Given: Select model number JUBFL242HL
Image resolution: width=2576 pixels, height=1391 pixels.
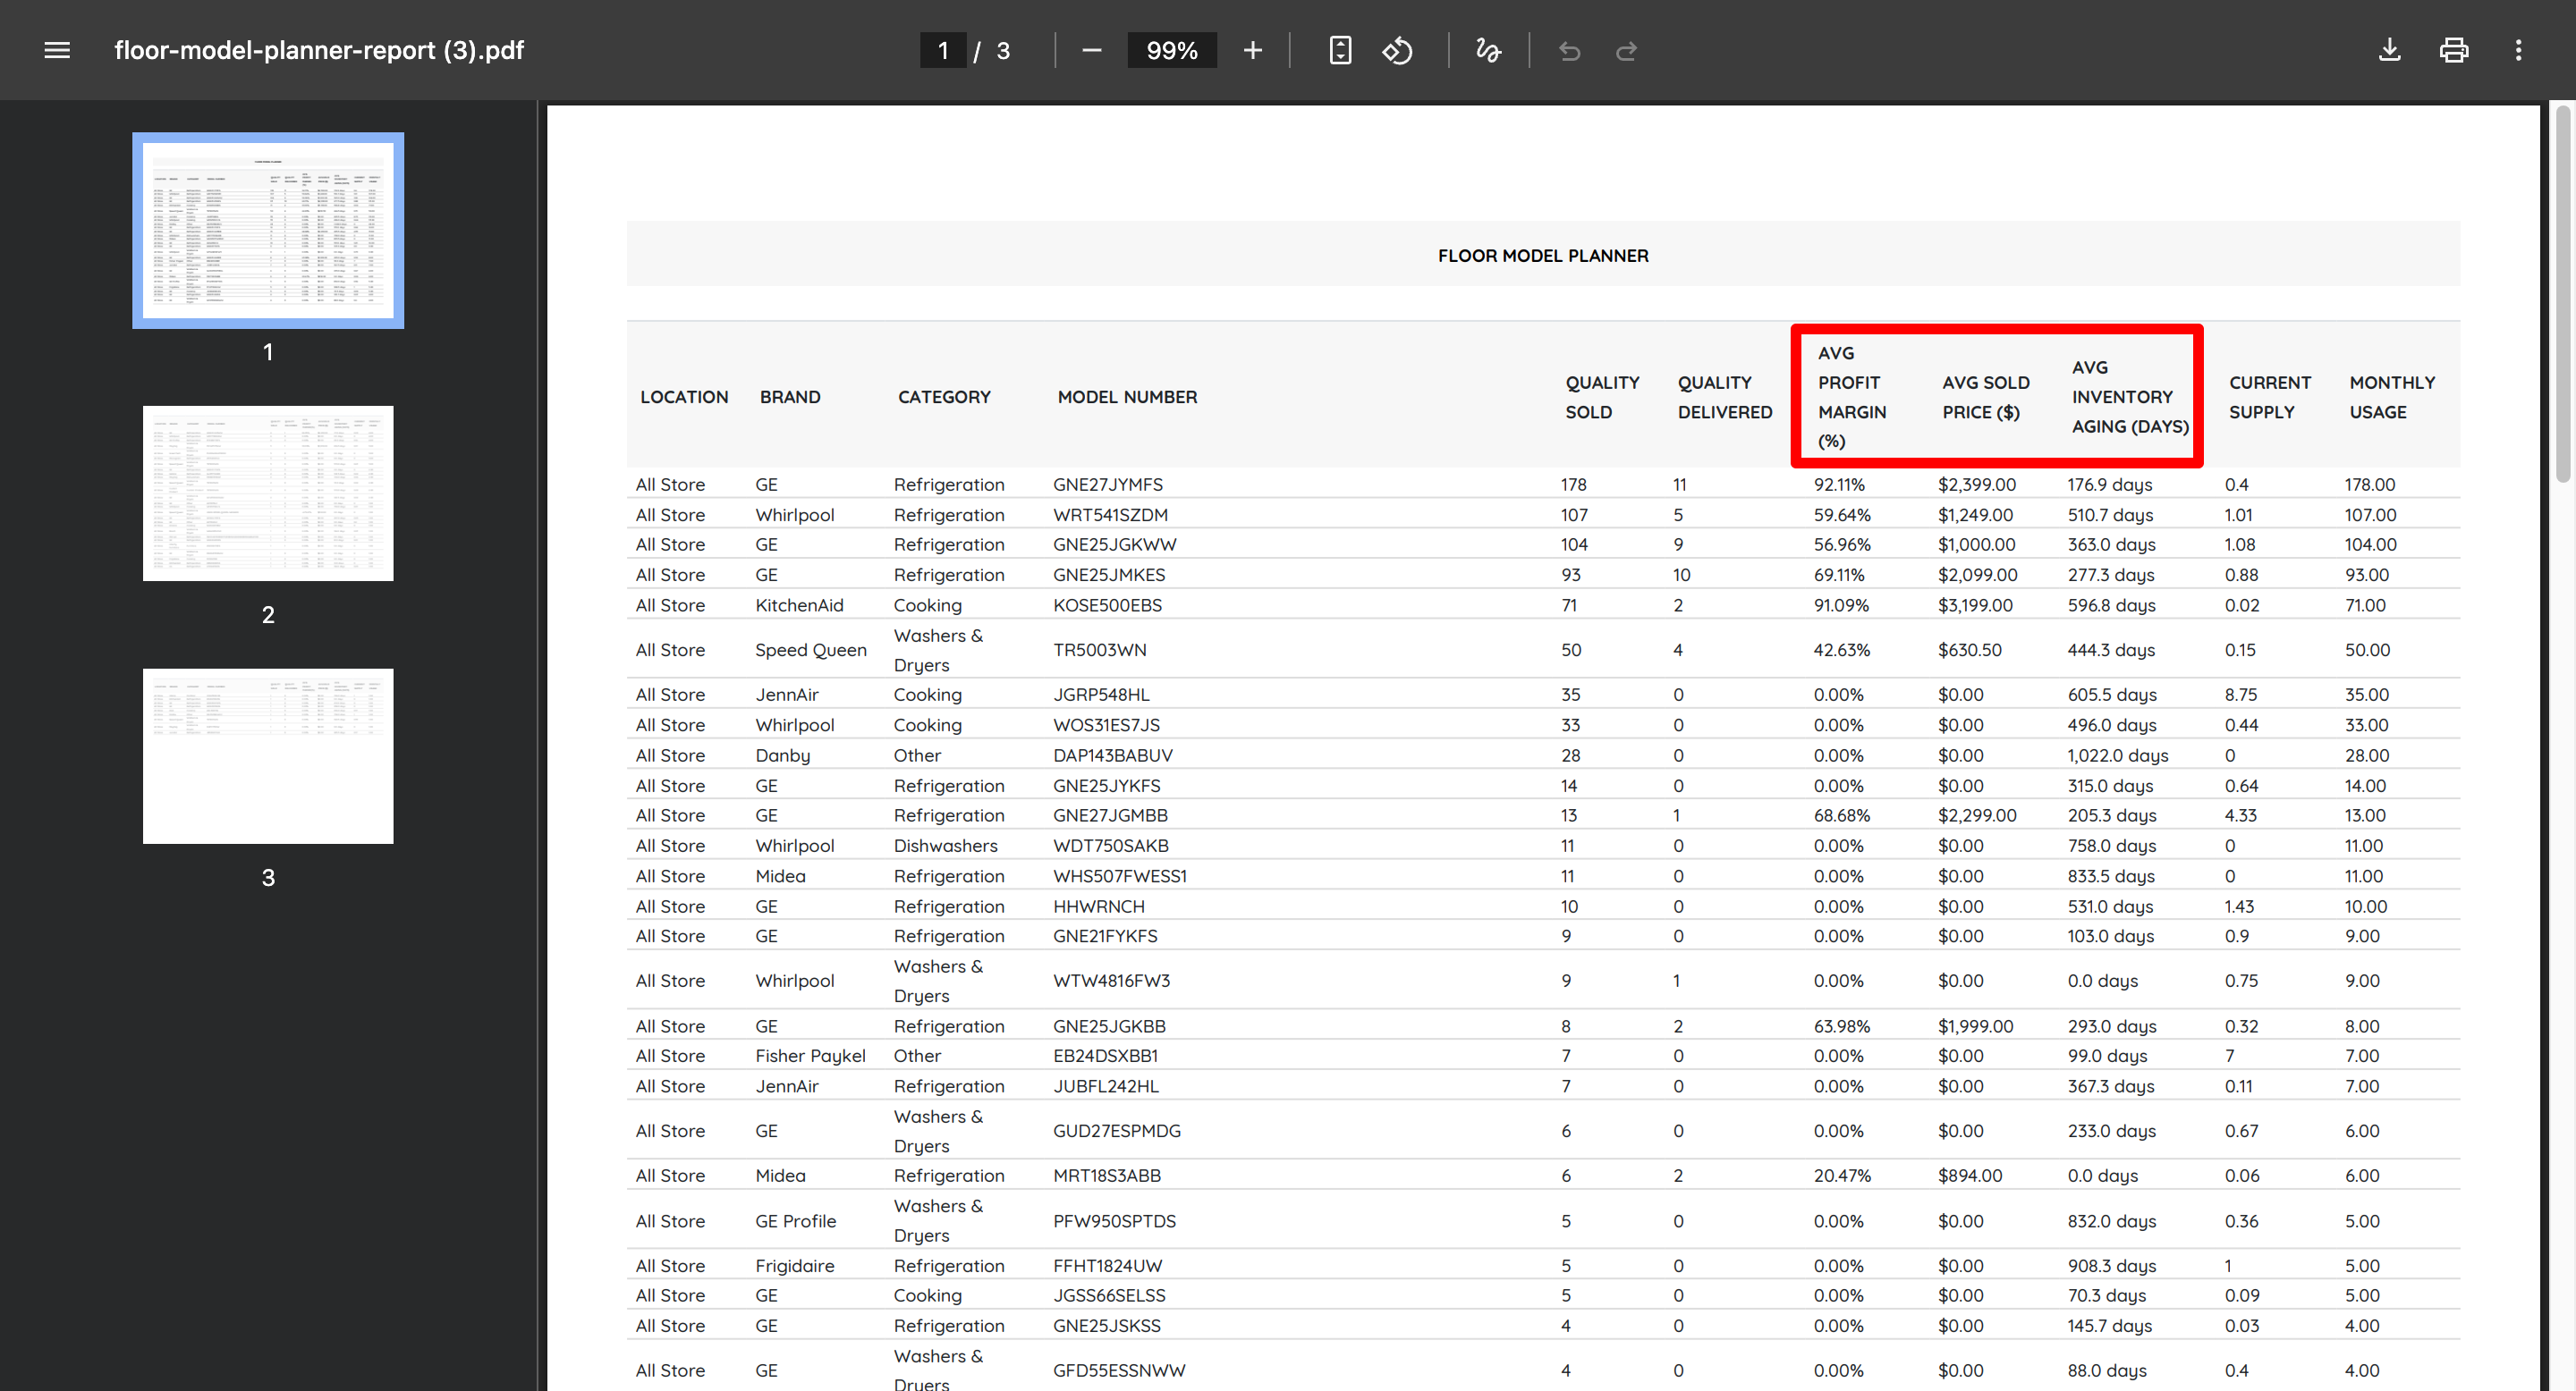Looking at the screenshot, I should click(x=1106, y=1086).
